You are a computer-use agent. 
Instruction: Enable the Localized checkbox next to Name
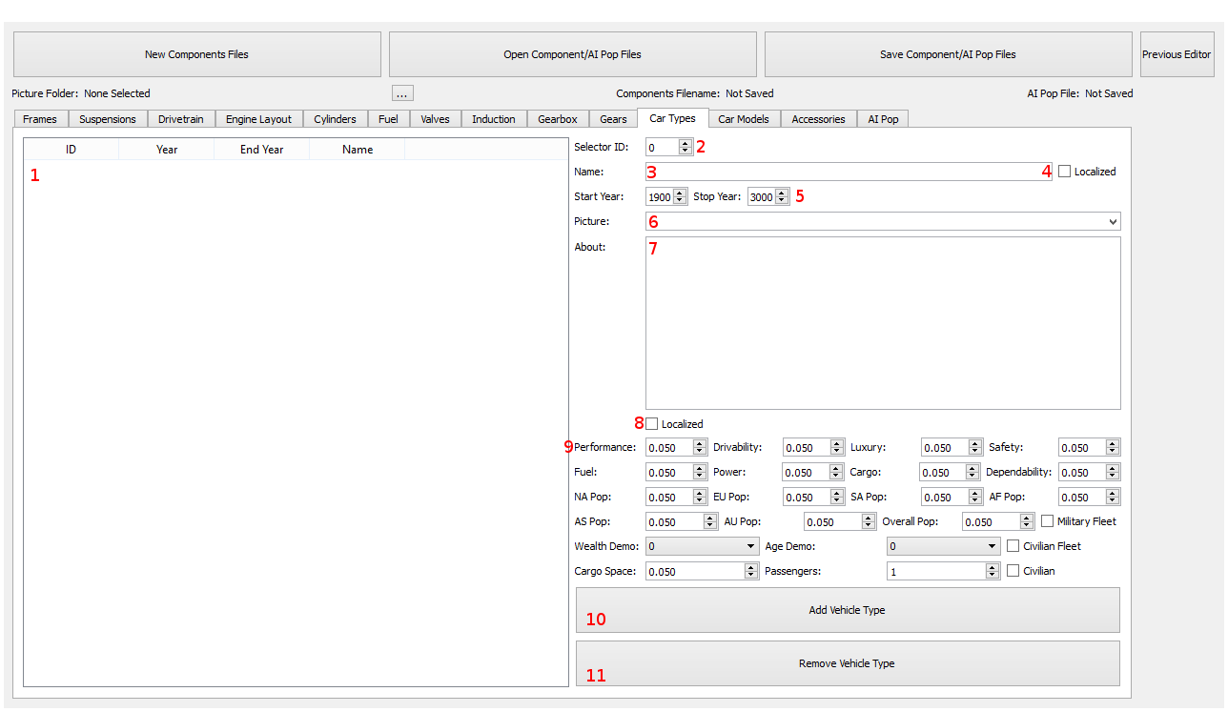(1065, 172)
